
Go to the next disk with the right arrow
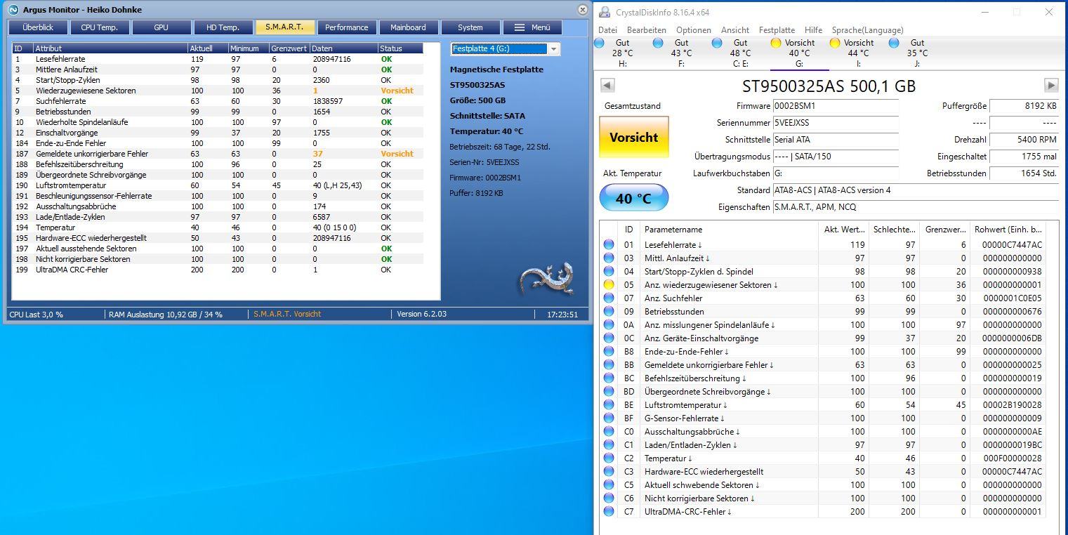coord(1051,85)
